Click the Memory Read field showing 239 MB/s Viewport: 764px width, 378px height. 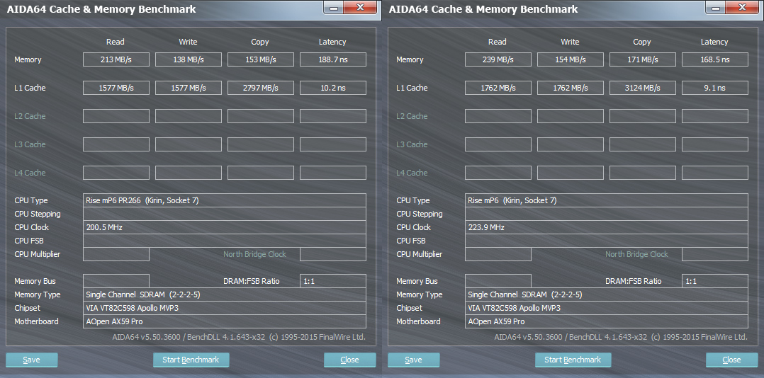point(498,59)
